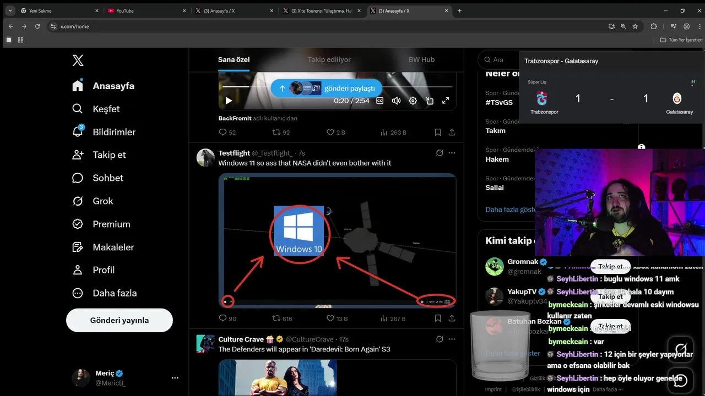705x396 pixels.
Task: Open account options next to Meriç
Action: click(175, 378)
